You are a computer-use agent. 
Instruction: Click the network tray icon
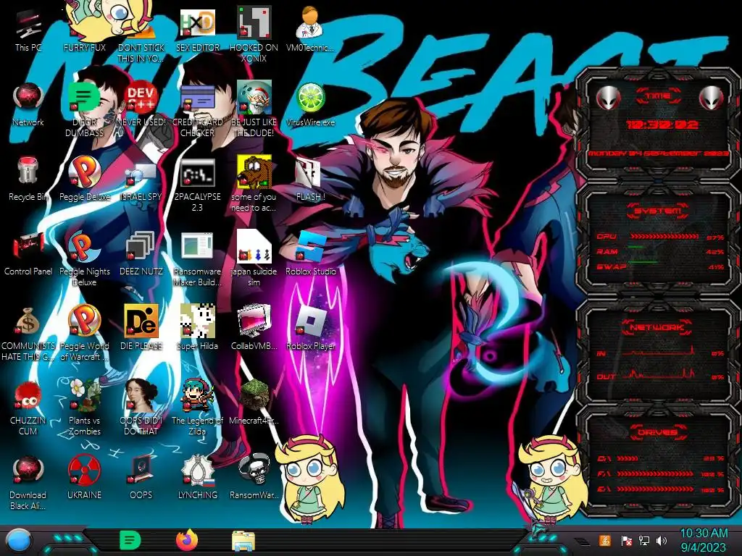tap(644, 540)
